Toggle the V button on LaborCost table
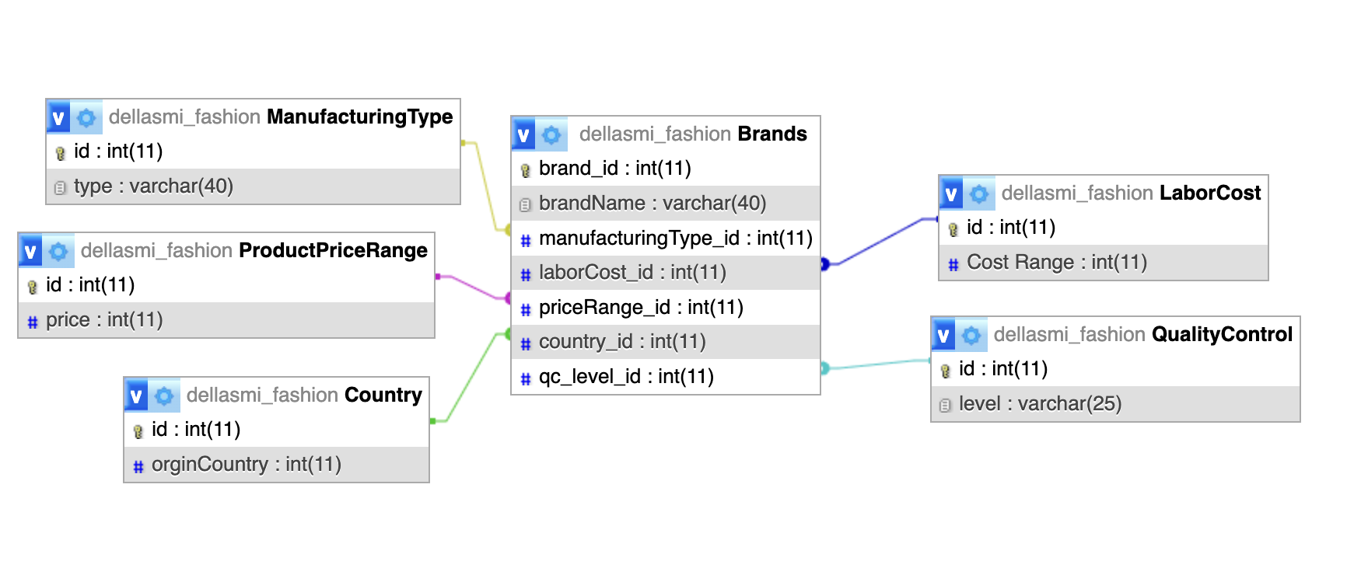This screenshot has height=575, width=1347. point(951,193)
